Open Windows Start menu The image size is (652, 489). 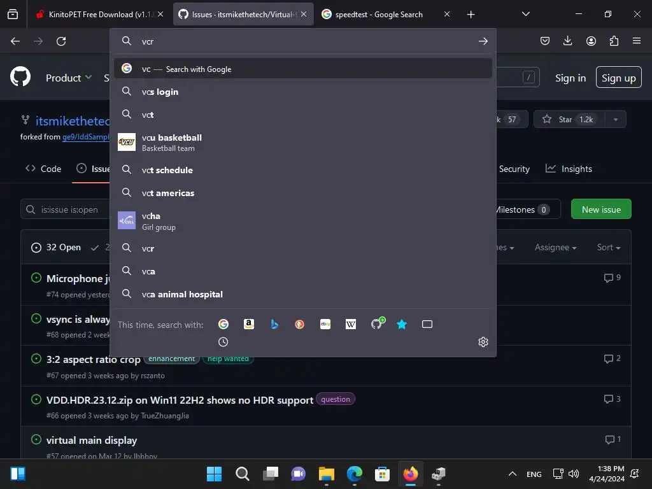(x=214, y=474)
